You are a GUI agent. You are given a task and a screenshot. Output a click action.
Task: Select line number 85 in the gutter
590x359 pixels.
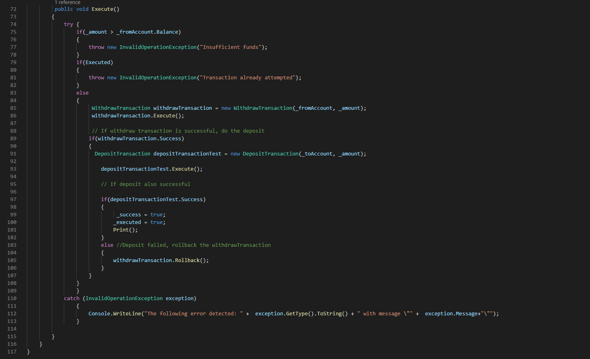[13, 108]
